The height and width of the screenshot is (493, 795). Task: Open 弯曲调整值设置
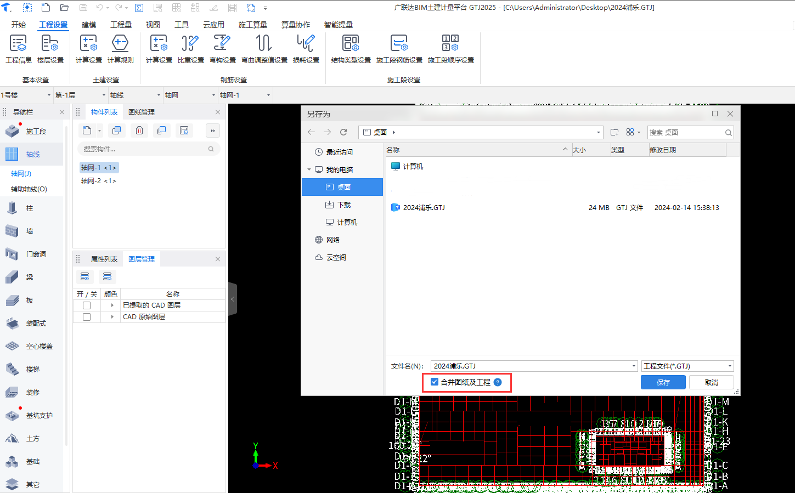pos(264,49)
